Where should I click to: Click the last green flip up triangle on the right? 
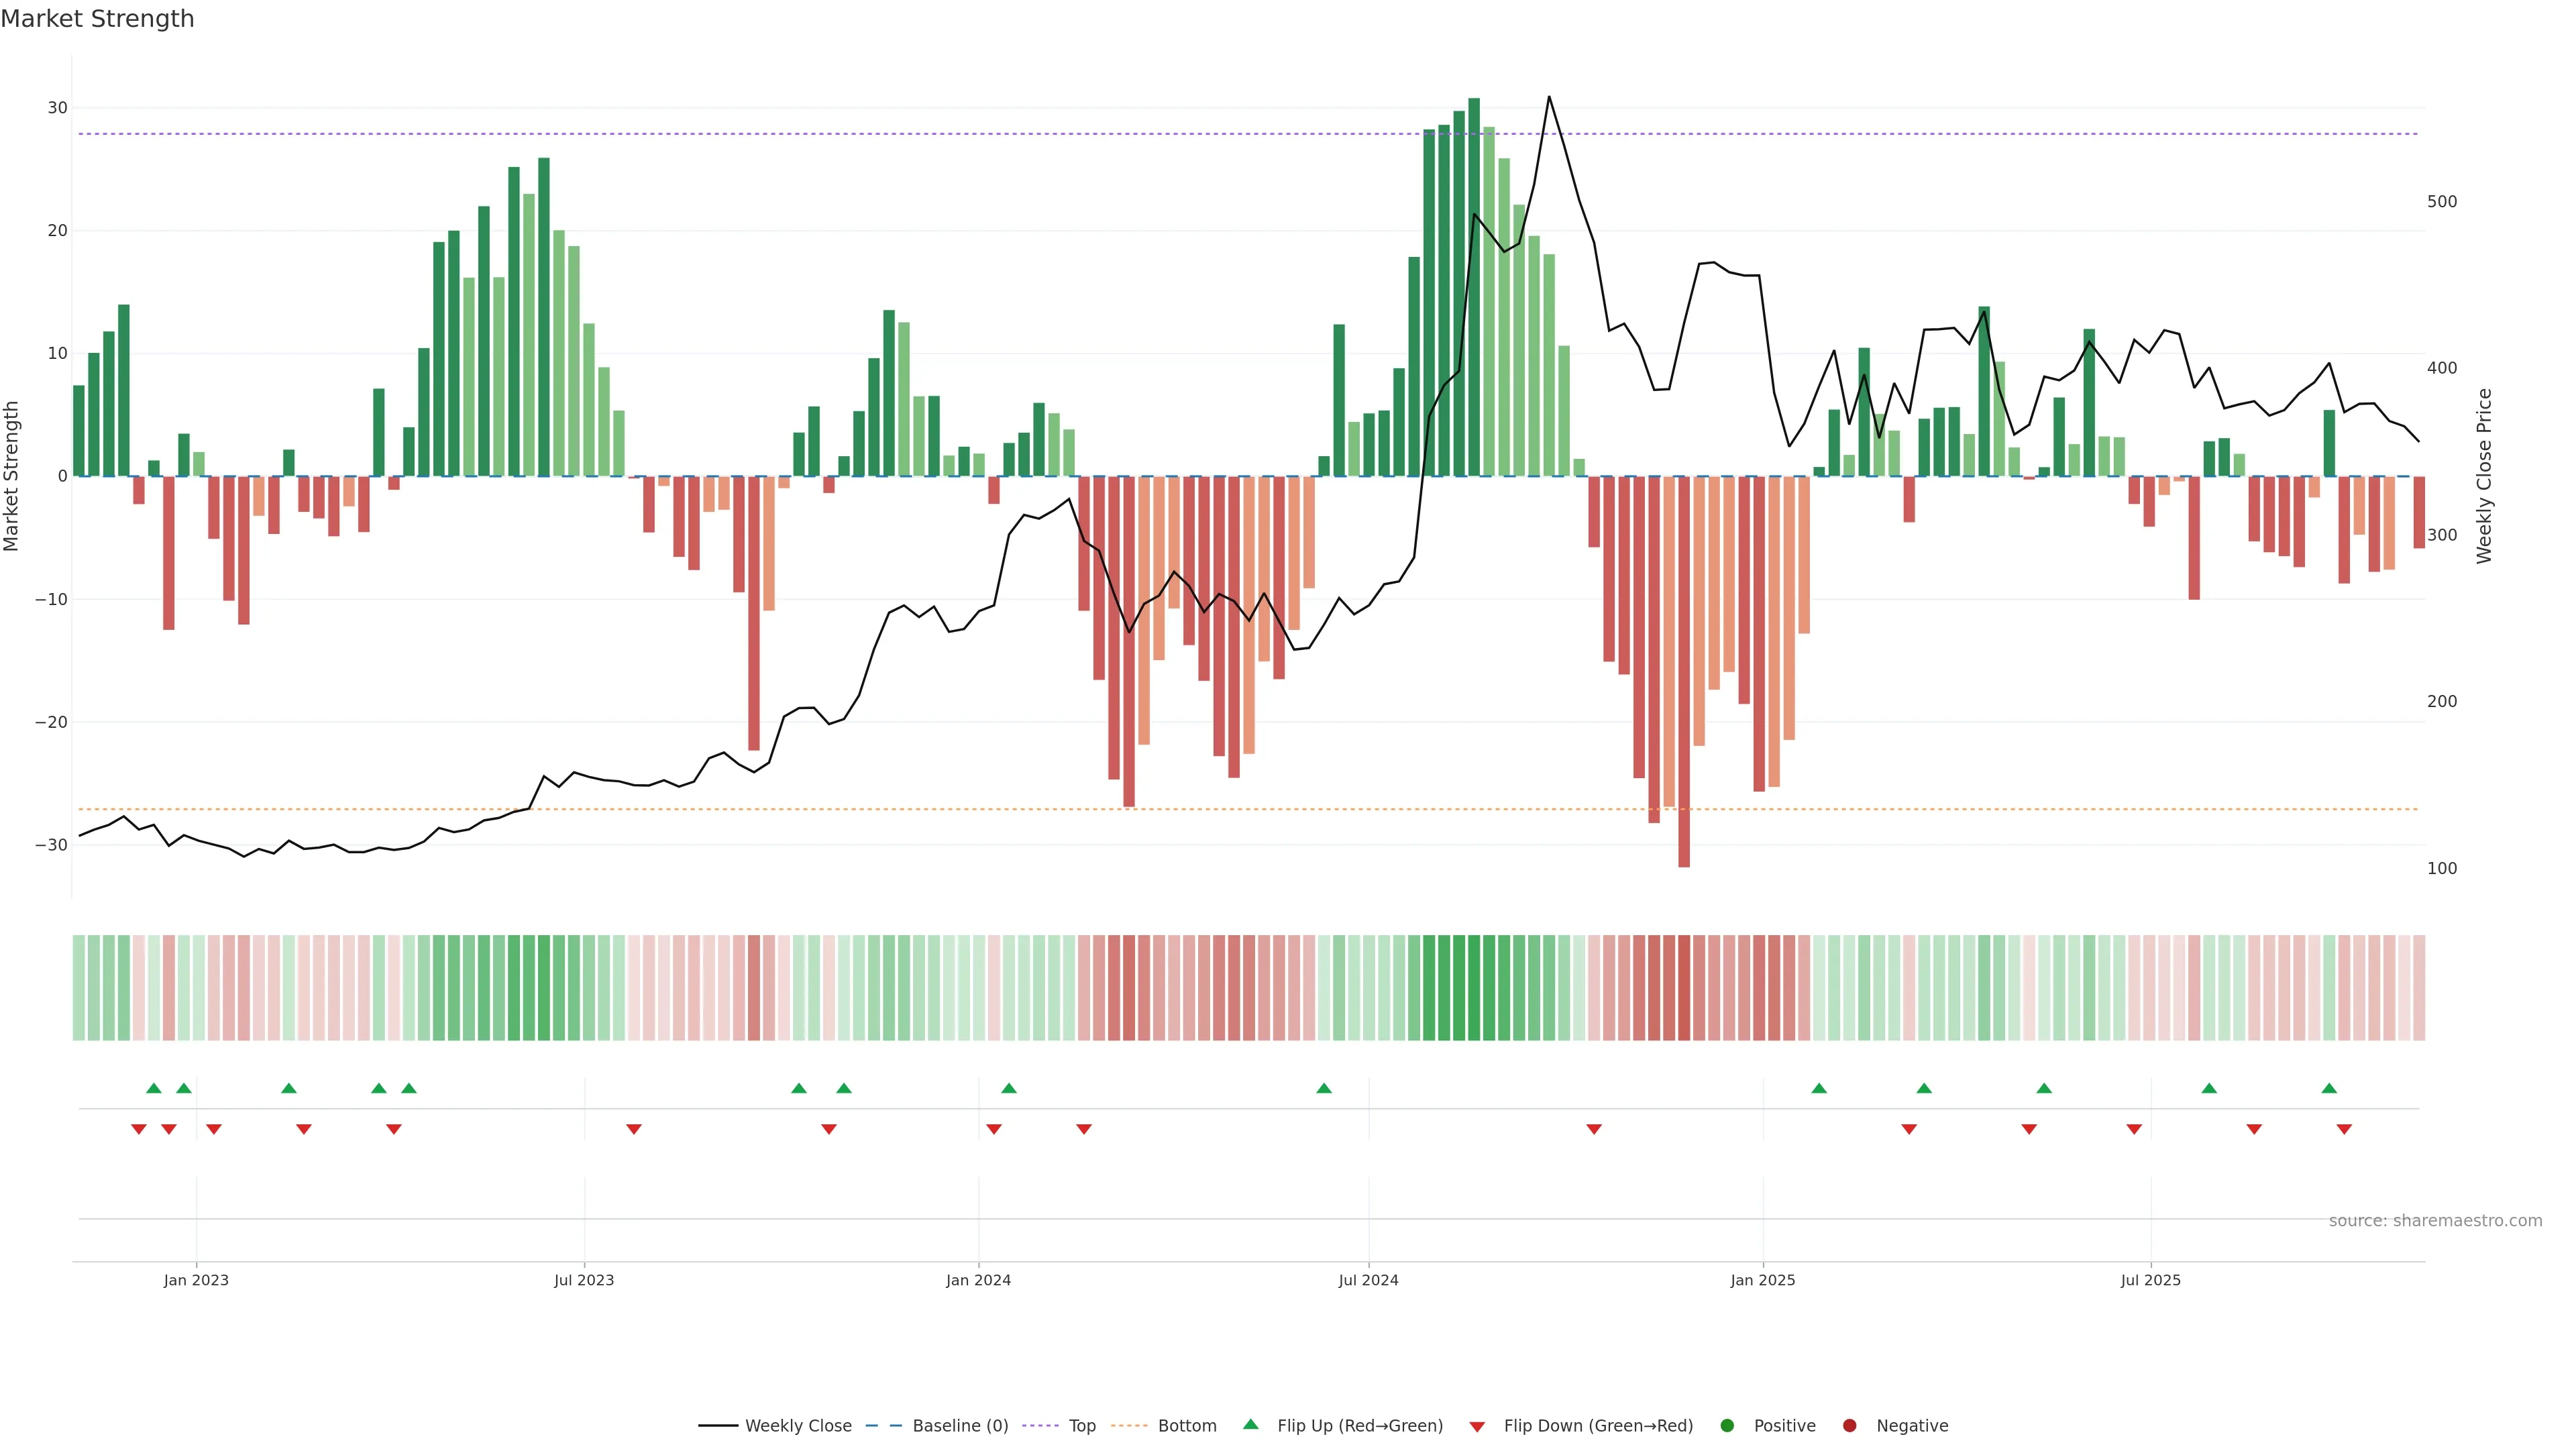coord(2329,1088)
